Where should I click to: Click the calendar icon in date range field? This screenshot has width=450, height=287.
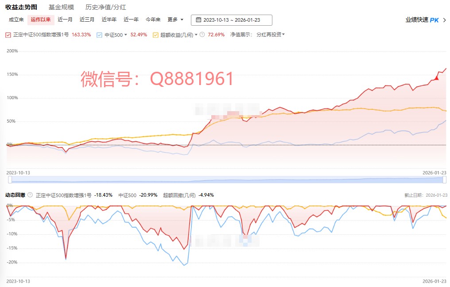pyautogui.click(x=198, y=20)
